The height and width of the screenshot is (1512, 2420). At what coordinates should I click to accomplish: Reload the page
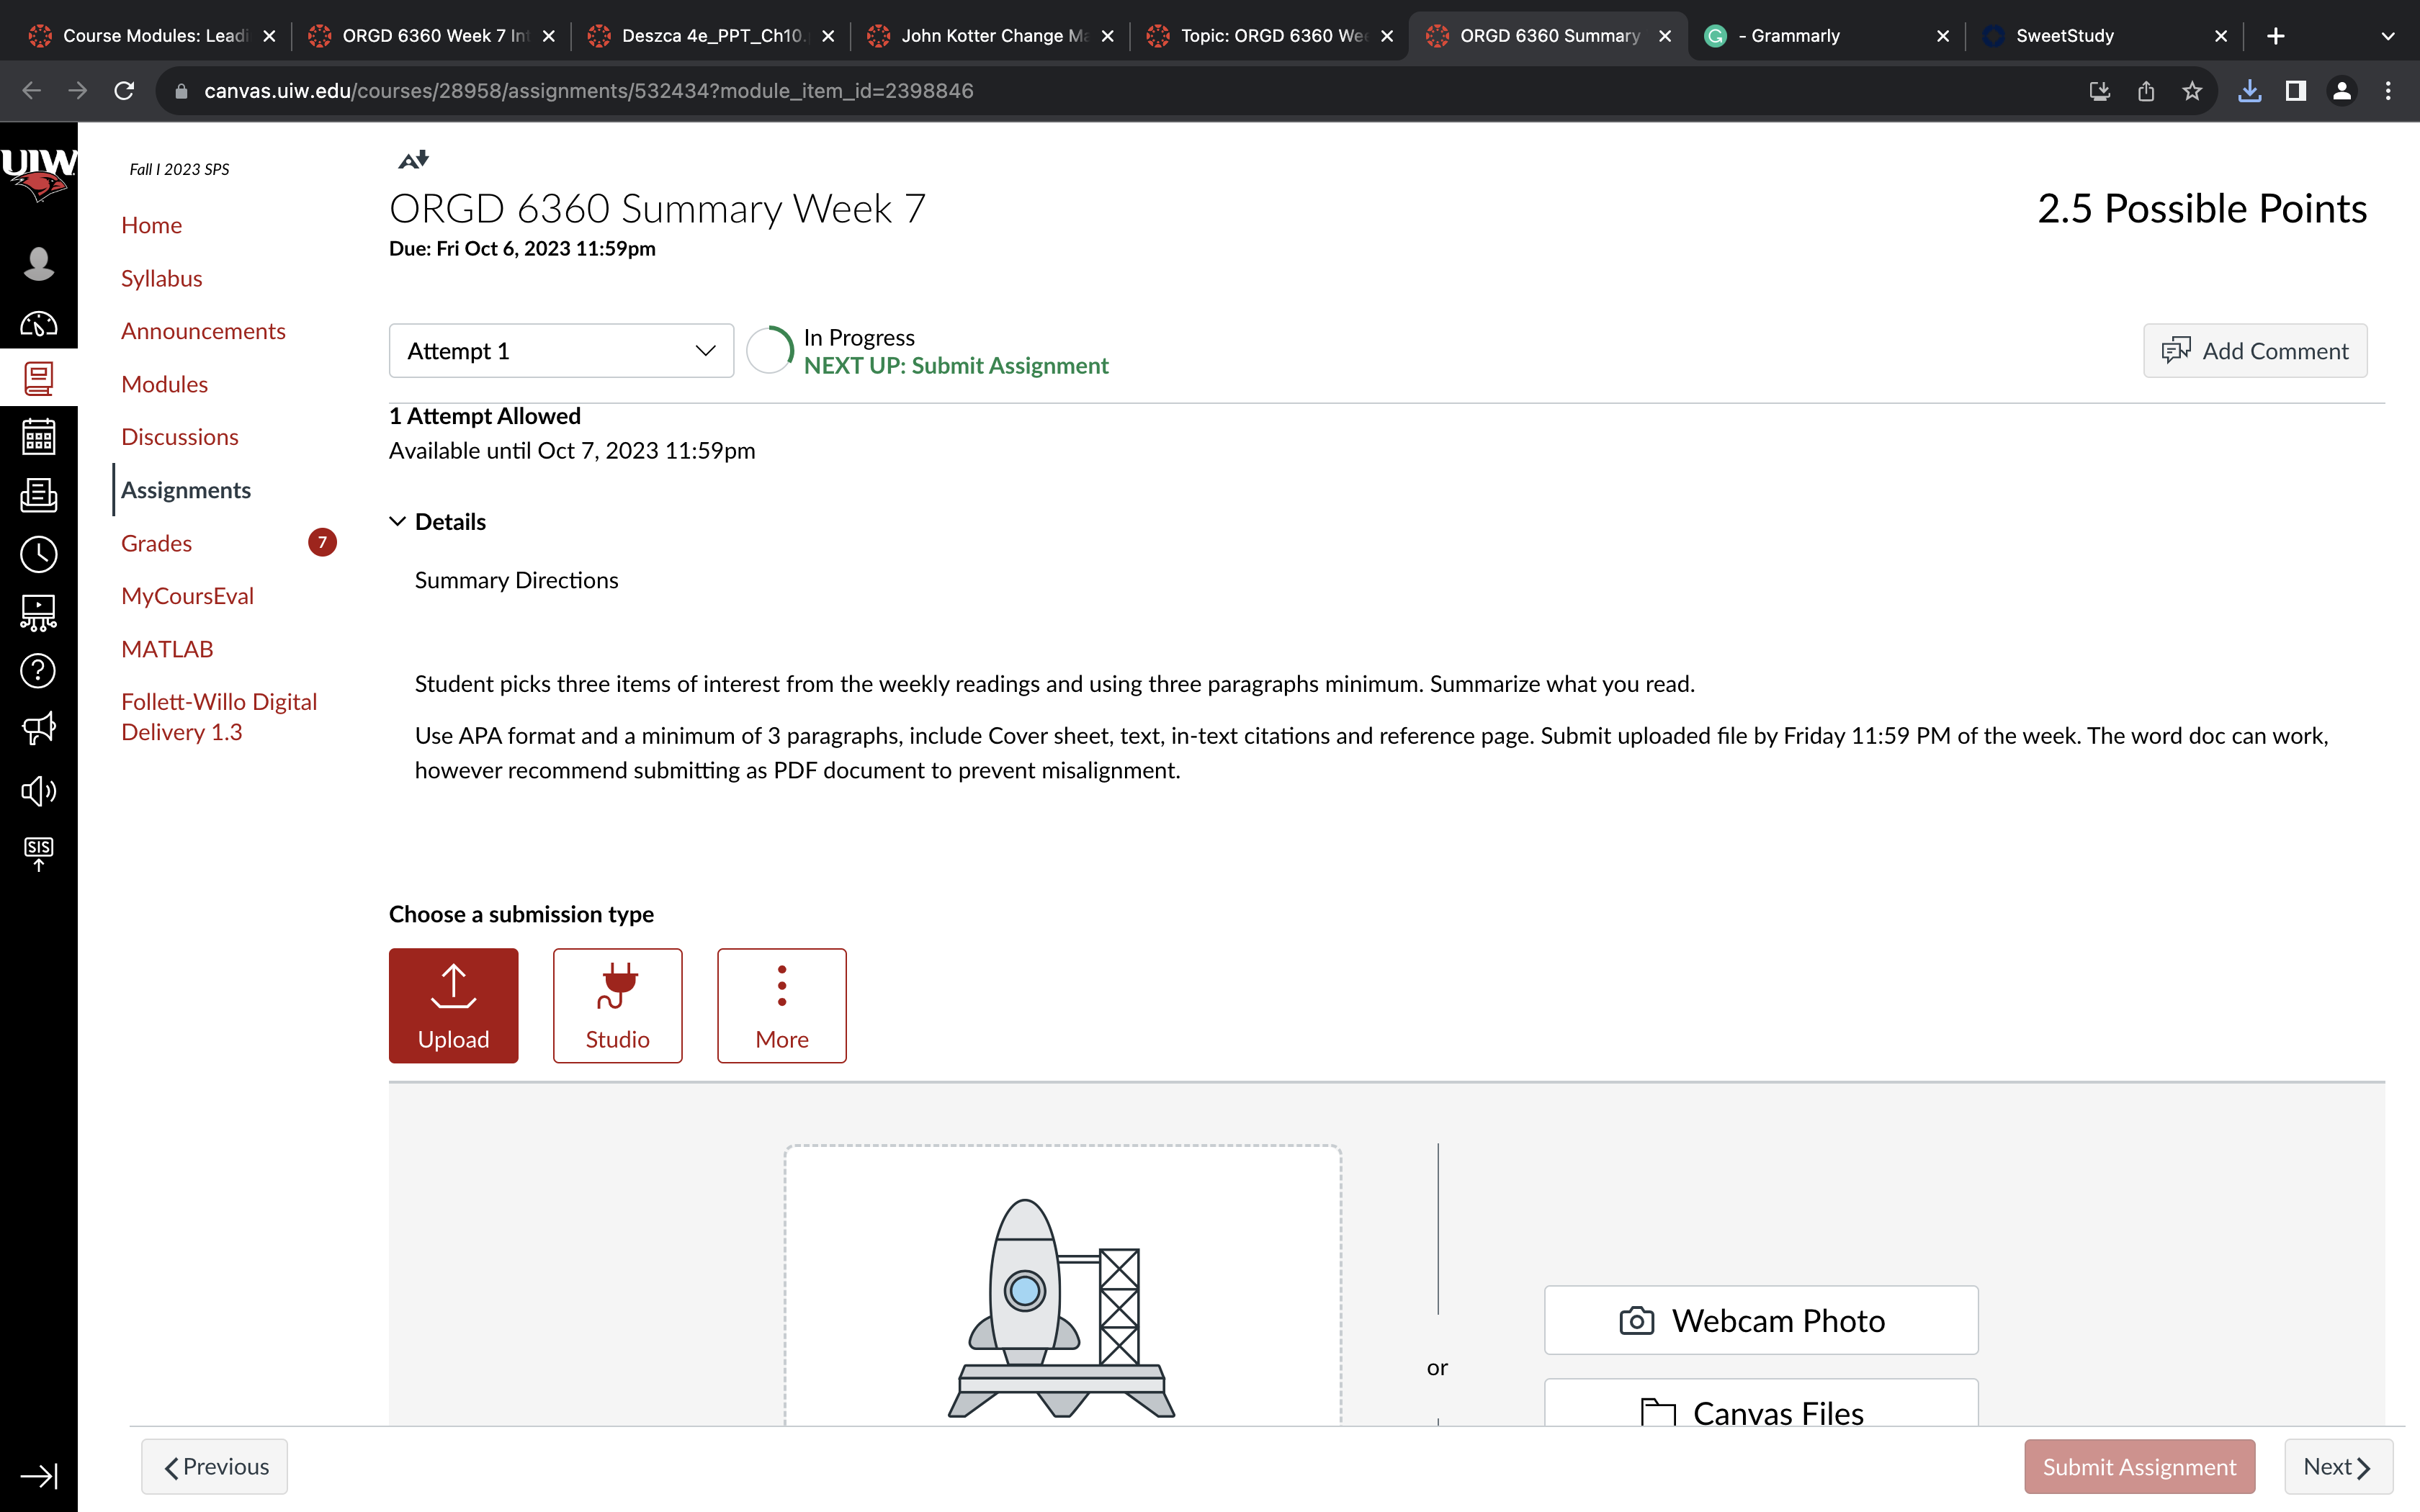(x=124, y=91)
